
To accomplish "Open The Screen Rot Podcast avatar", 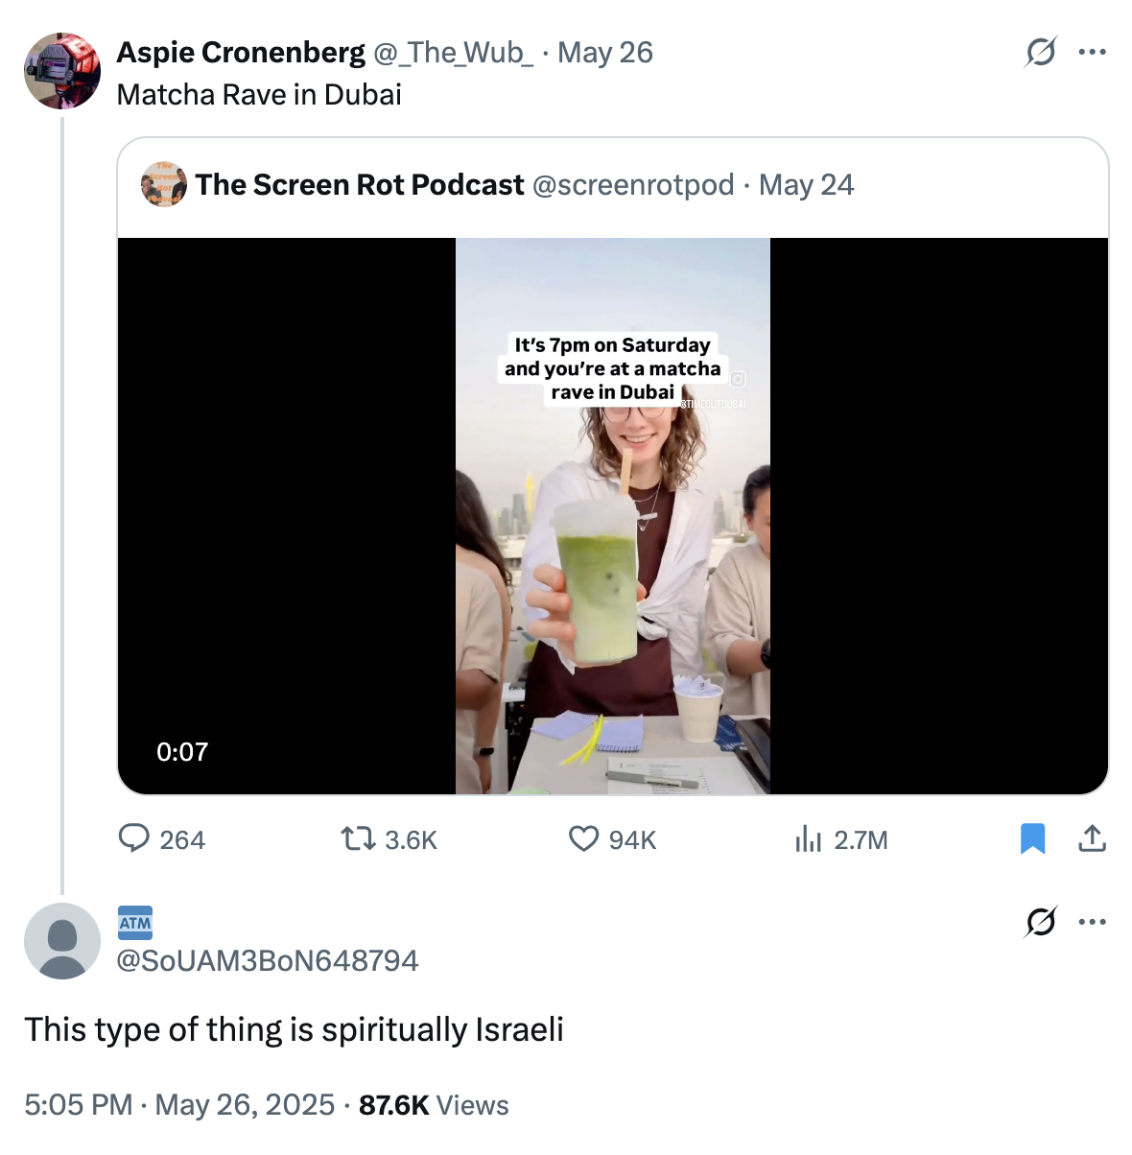I will click(x=164, y=184).
